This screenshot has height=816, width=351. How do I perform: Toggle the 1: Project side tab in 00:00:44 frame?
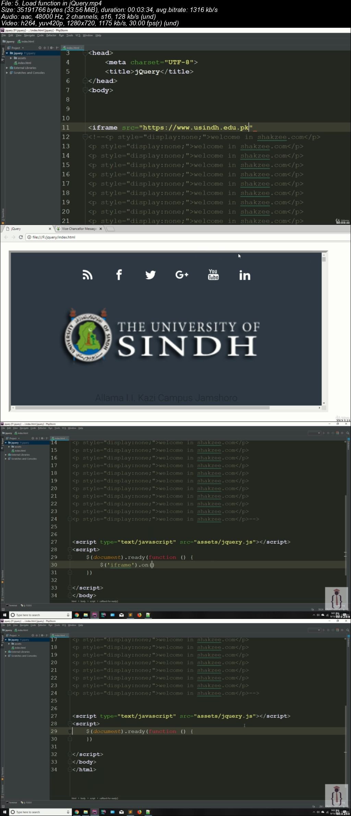tap(2, 53)
